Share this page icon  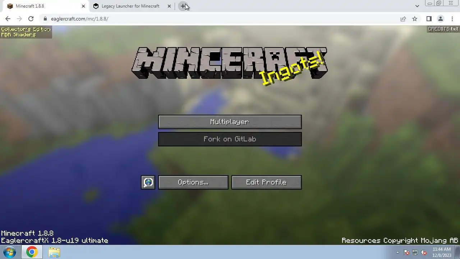point(403,19)
